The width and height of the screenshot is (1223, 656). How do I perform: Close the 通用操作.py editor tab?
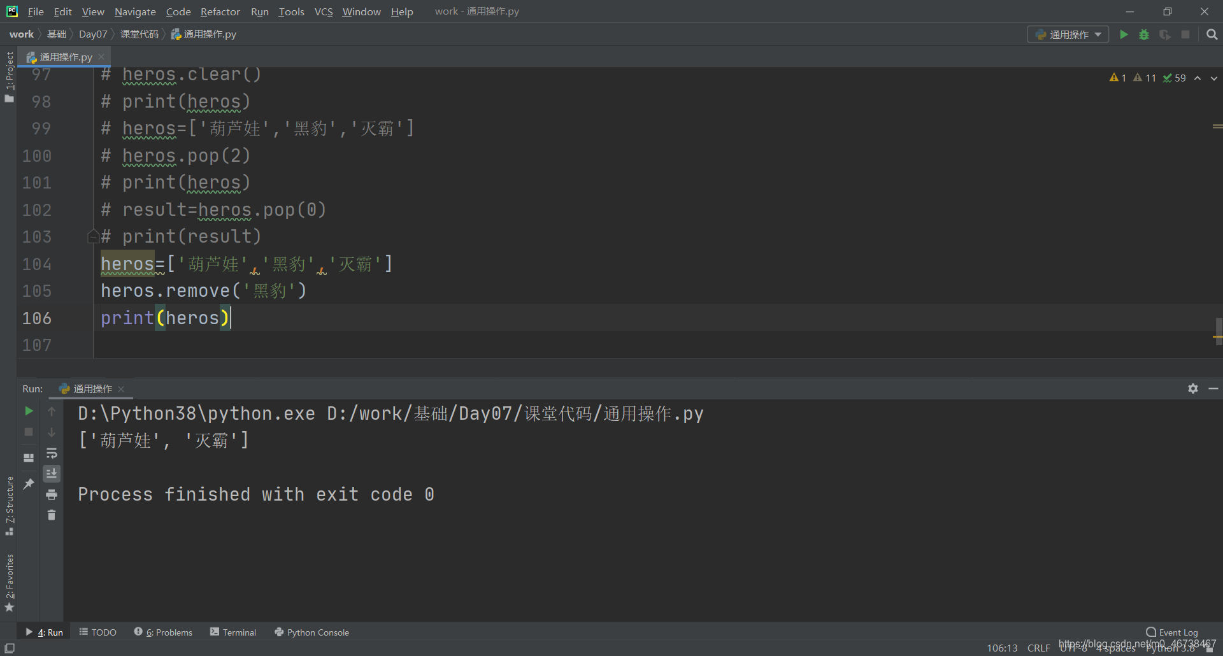pos(101,57)
